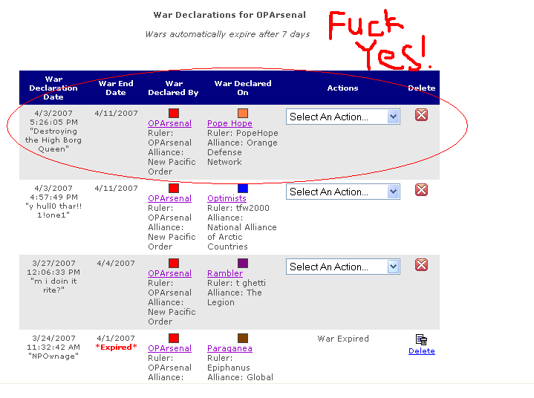Click "Wars automatically expire after 7 days" note
Viewport: 534px width, 398px height.
tap(227, 34)
